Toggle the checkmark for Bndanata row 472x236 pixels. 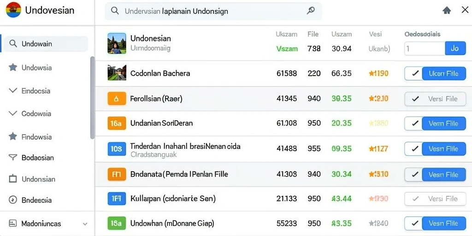tap(415, 175)
